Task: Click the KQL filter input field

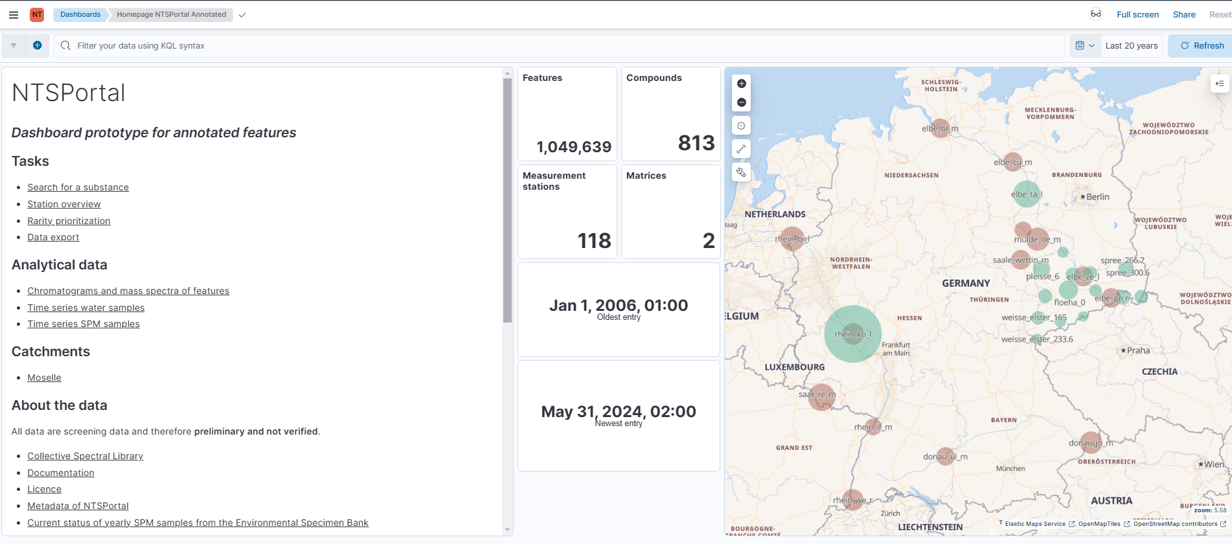Action: tap(557, 45)
